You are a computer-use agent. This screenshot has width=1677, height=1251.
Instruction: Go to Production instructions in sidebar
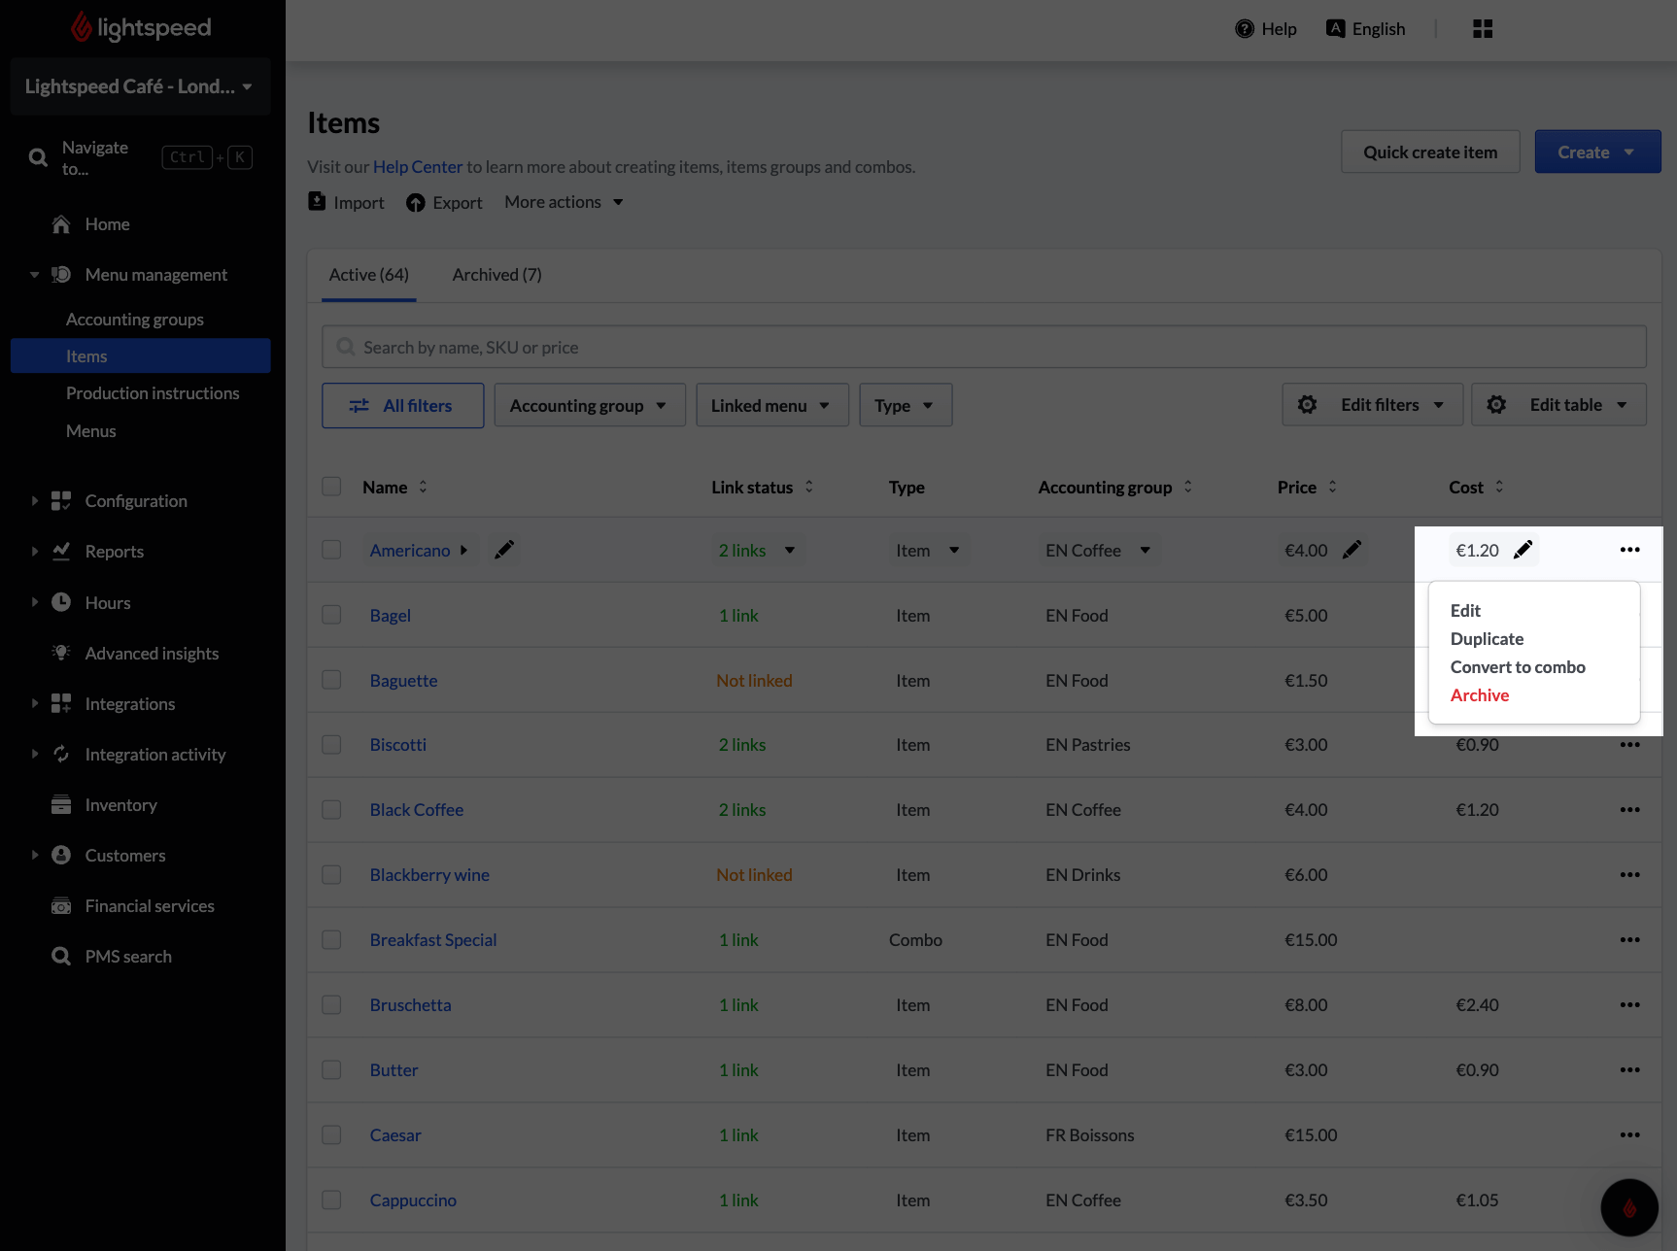point(153,393)
